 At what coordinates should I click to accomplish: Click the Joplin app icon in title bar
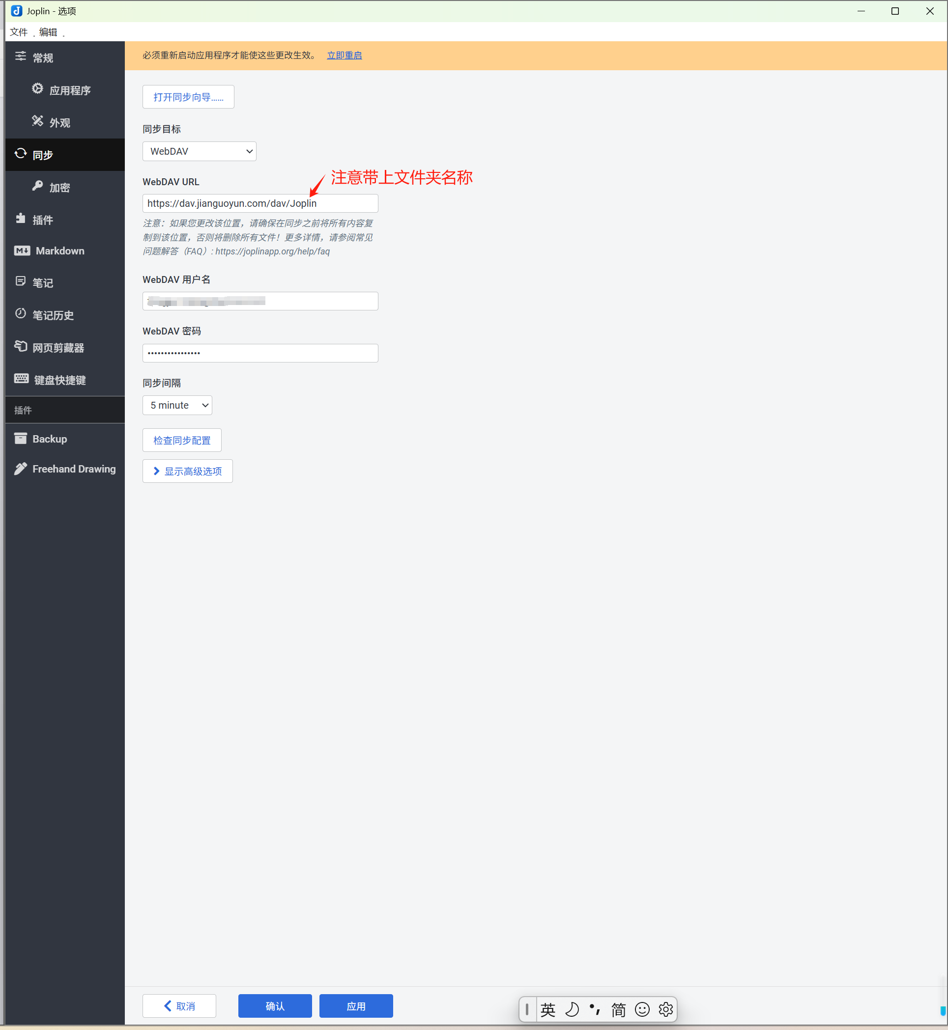pos(16,11)
